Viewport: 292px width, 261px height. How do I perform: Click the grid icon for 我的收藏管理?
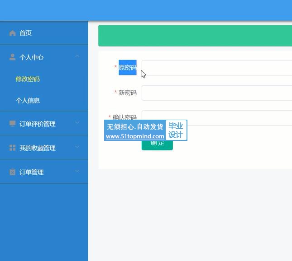click(x=12, y=148)
